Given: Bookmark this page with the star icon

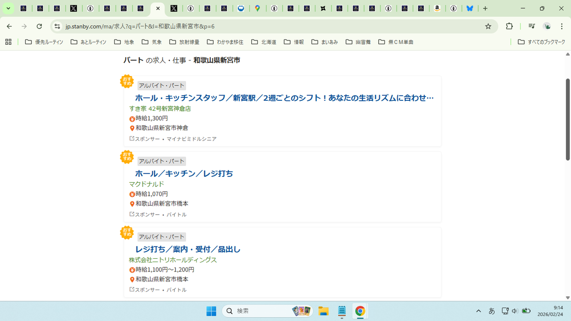Looking at the screenshot, I should point(488,26).
